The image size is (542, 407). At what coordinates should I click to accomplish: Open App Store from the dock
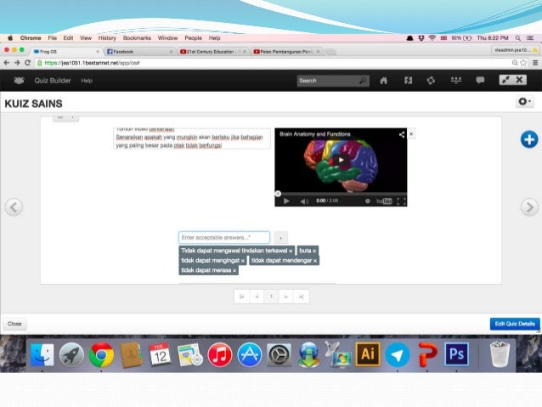[x=250, y=355]
